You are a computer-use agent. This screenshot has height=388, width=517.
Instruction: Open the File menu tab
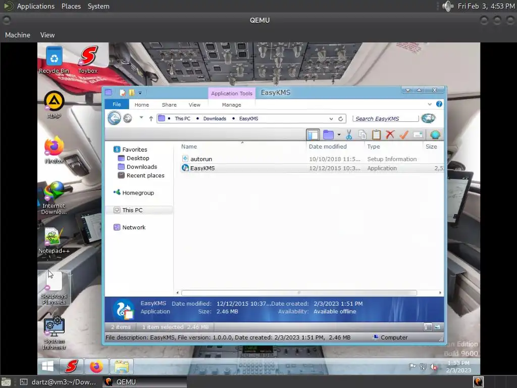pos(117,104)
